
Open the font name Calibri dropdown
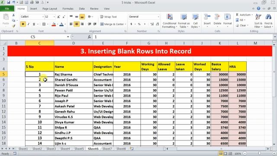pos(43,17)
